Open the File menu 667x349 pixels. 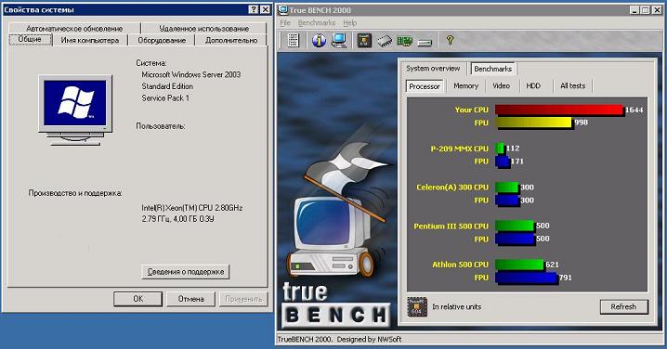pyautogui.click(x=285, y=22)
